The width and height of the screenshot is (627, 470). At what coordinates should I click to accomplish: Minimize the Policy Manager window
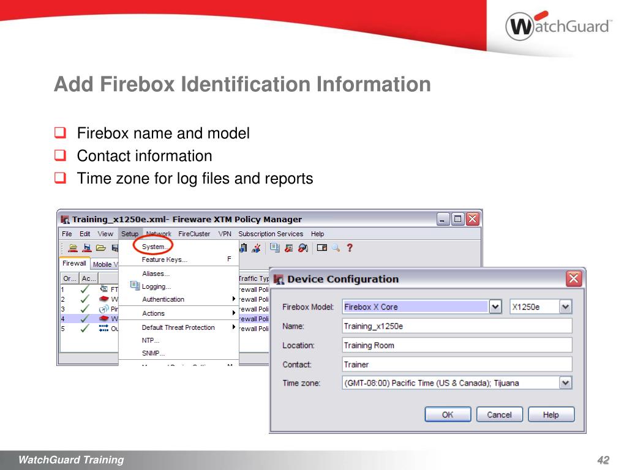443,219
